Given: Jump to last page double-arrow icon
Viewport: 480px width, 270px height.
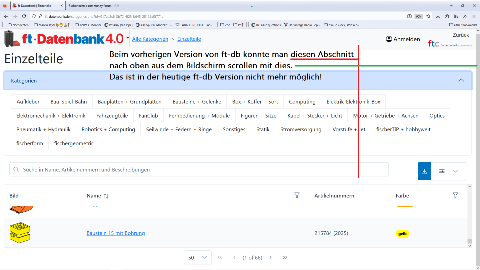Looking at the screenshot, I should coord(285,257).
